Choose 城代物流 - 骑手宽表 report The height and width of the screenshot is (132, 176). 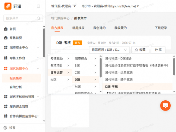[138, 80]
